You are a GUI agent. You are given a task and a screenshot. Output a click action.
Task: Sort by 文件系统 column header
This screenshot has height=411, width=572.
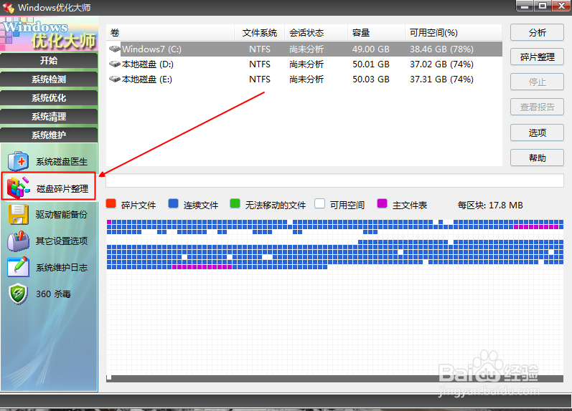259,33
